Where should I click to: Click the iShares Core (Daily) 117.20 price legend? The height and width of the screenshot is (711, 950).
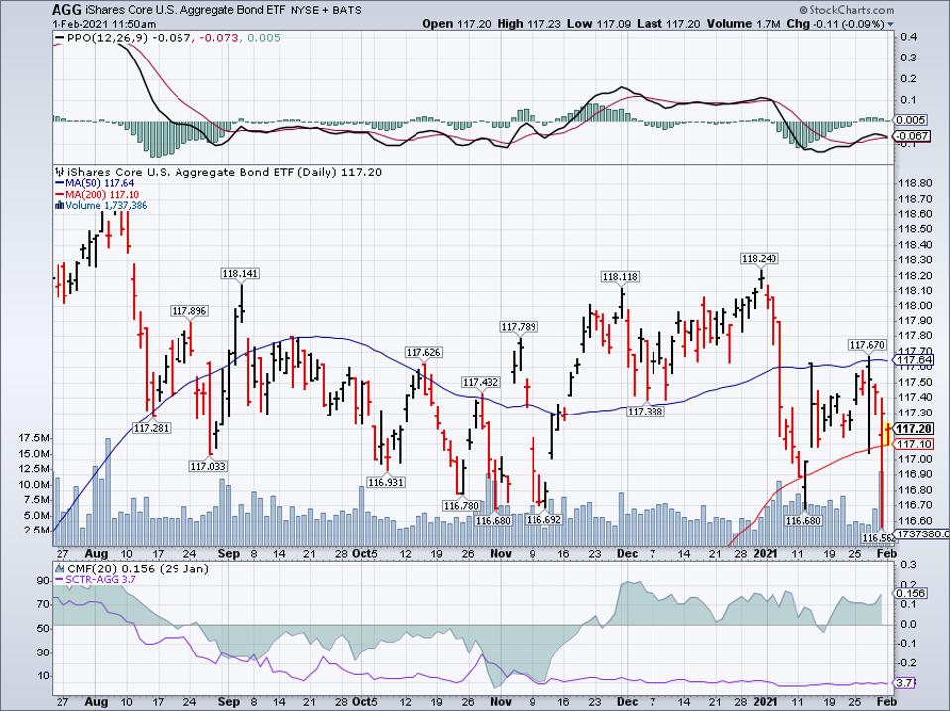224,172
